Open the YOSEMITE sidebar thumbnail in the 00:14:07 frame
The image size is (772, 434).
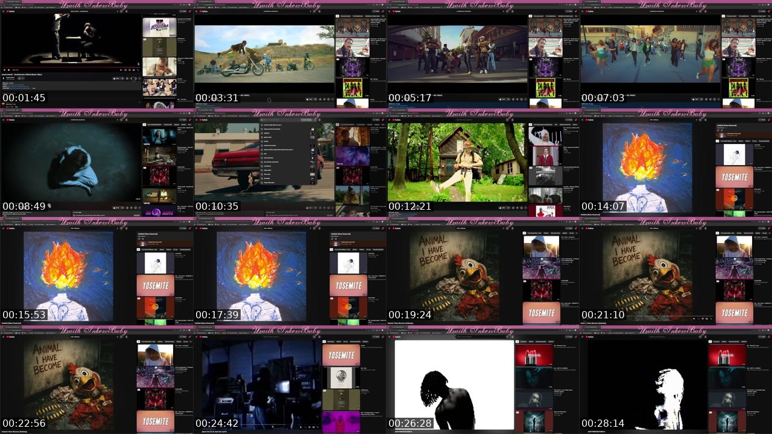coord(735,177)
